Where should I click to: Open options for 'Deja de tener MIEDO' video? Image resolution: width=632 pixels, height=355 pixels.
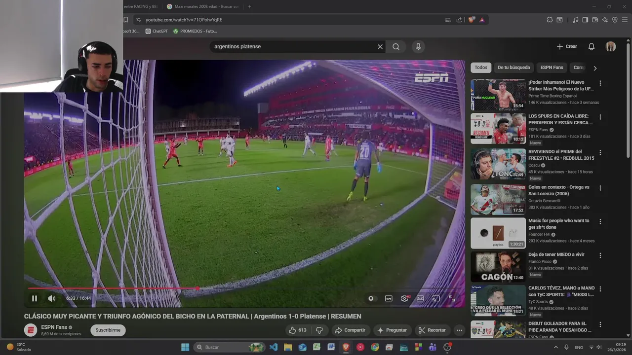[600, 255]
